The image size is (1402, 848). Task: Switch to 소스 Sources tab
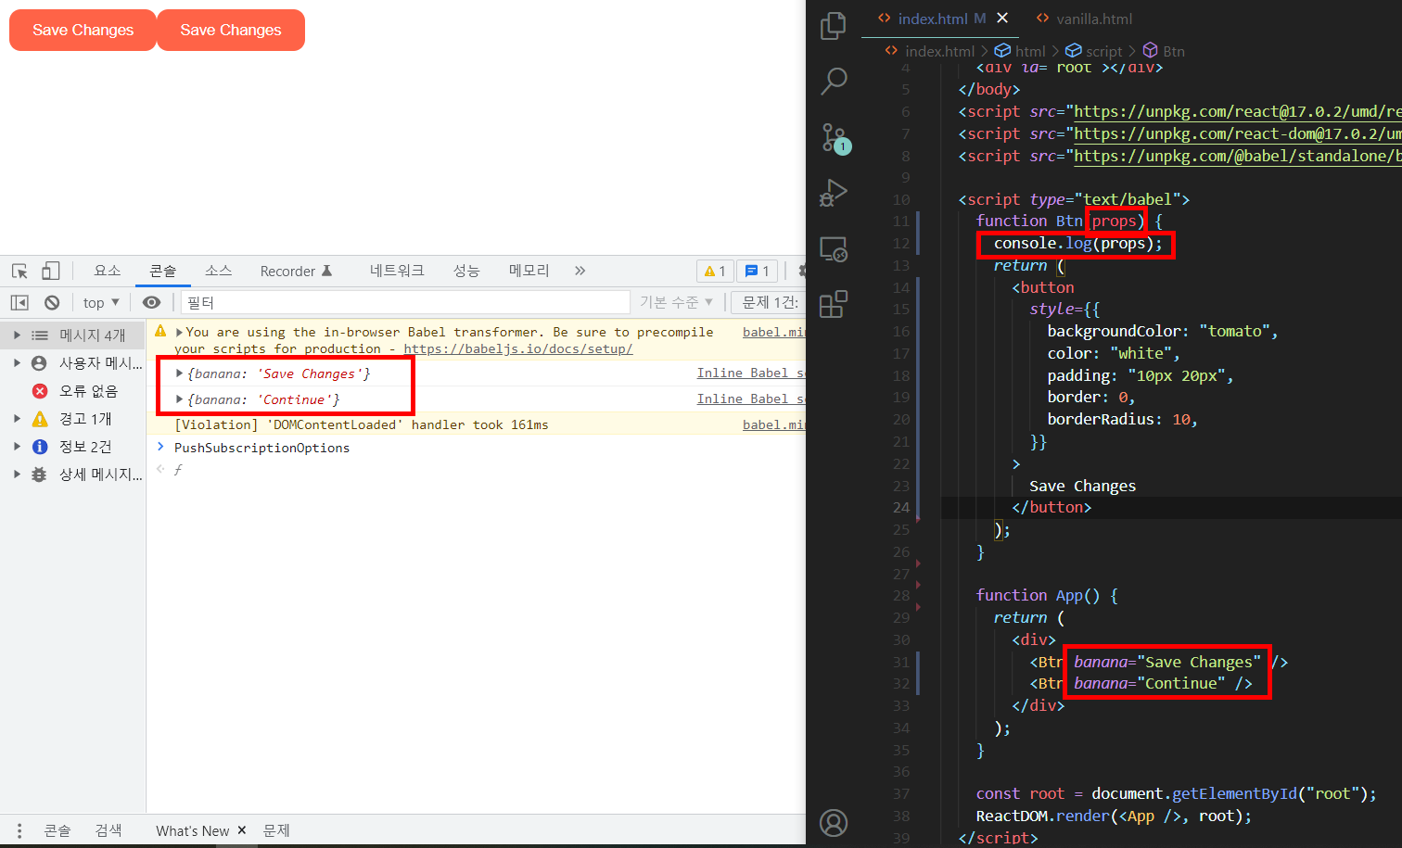pyautogui.click(x=219, y=271)
